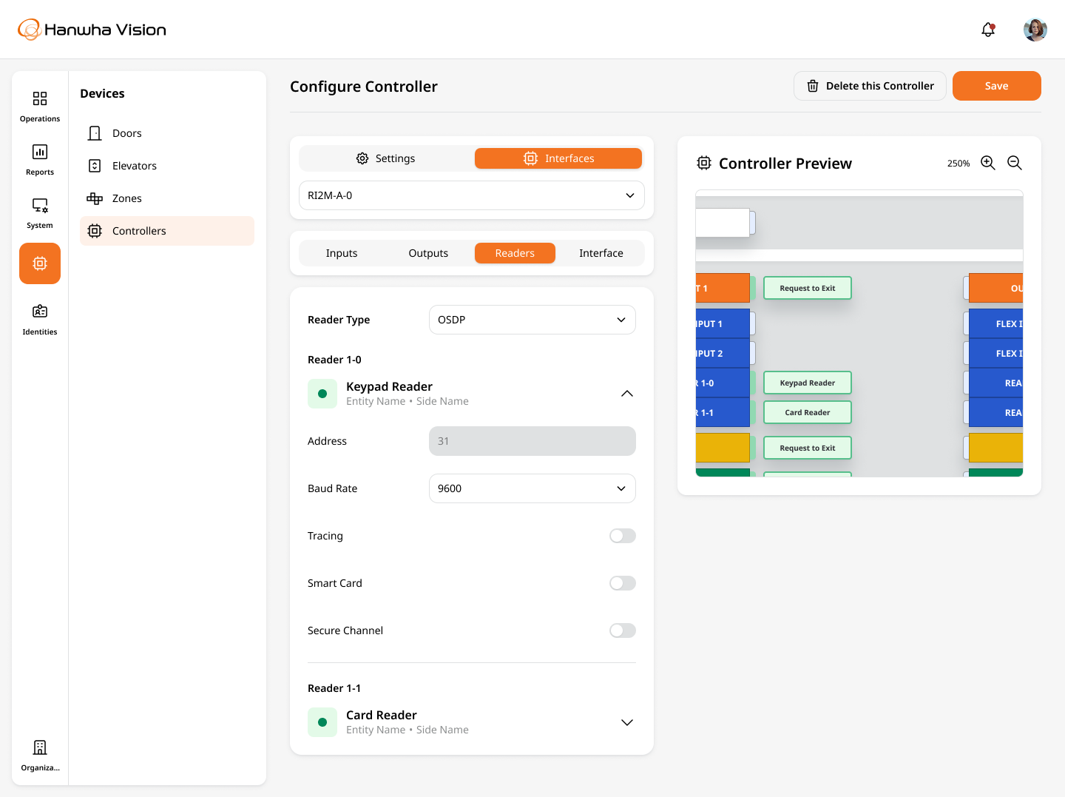Select the highlighted Devices chip icon

[40, 263]
